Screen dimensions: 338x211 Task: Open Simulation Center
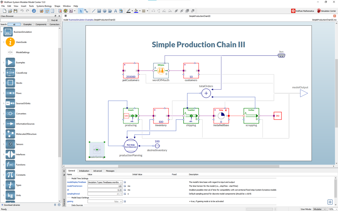[326, 11]
